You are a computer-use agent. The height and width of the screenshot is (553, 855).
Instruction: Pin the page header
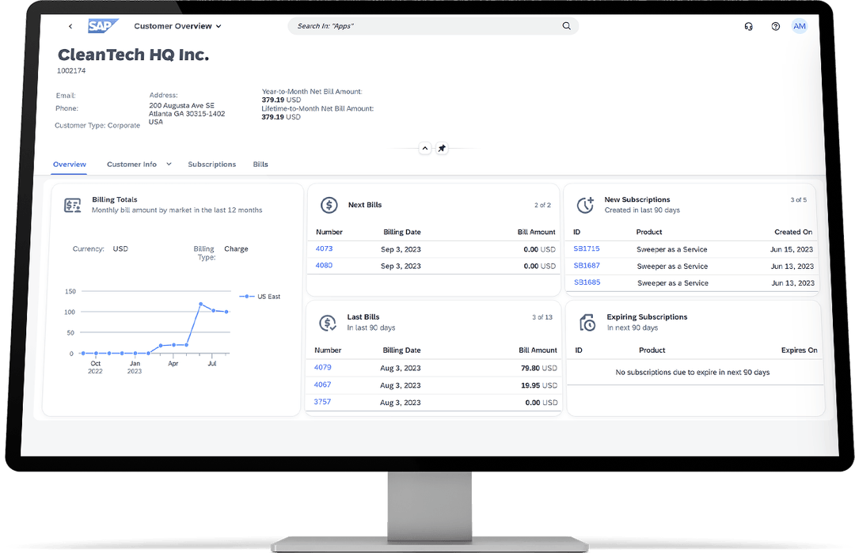(x=442, y=148)
